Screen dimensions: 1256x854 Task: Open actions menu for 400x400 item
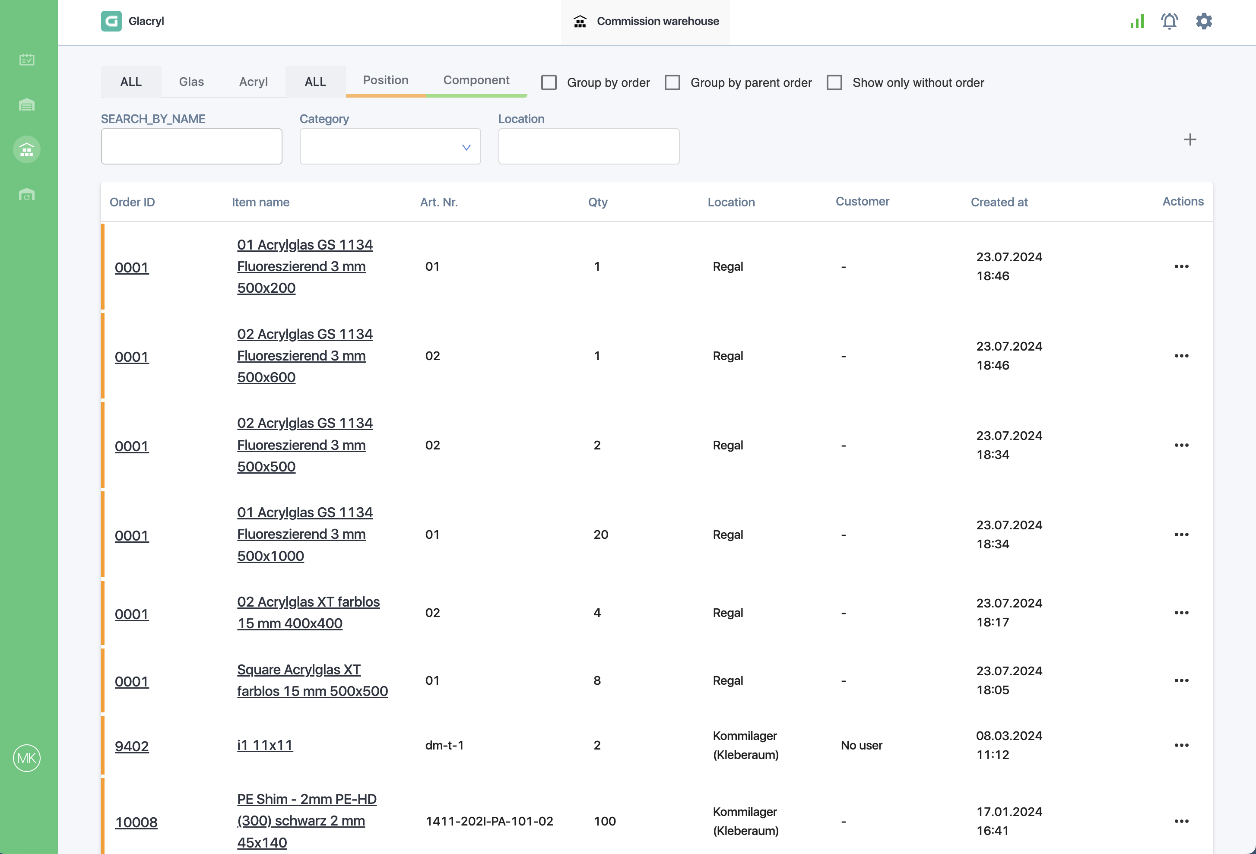point(1181,613)
